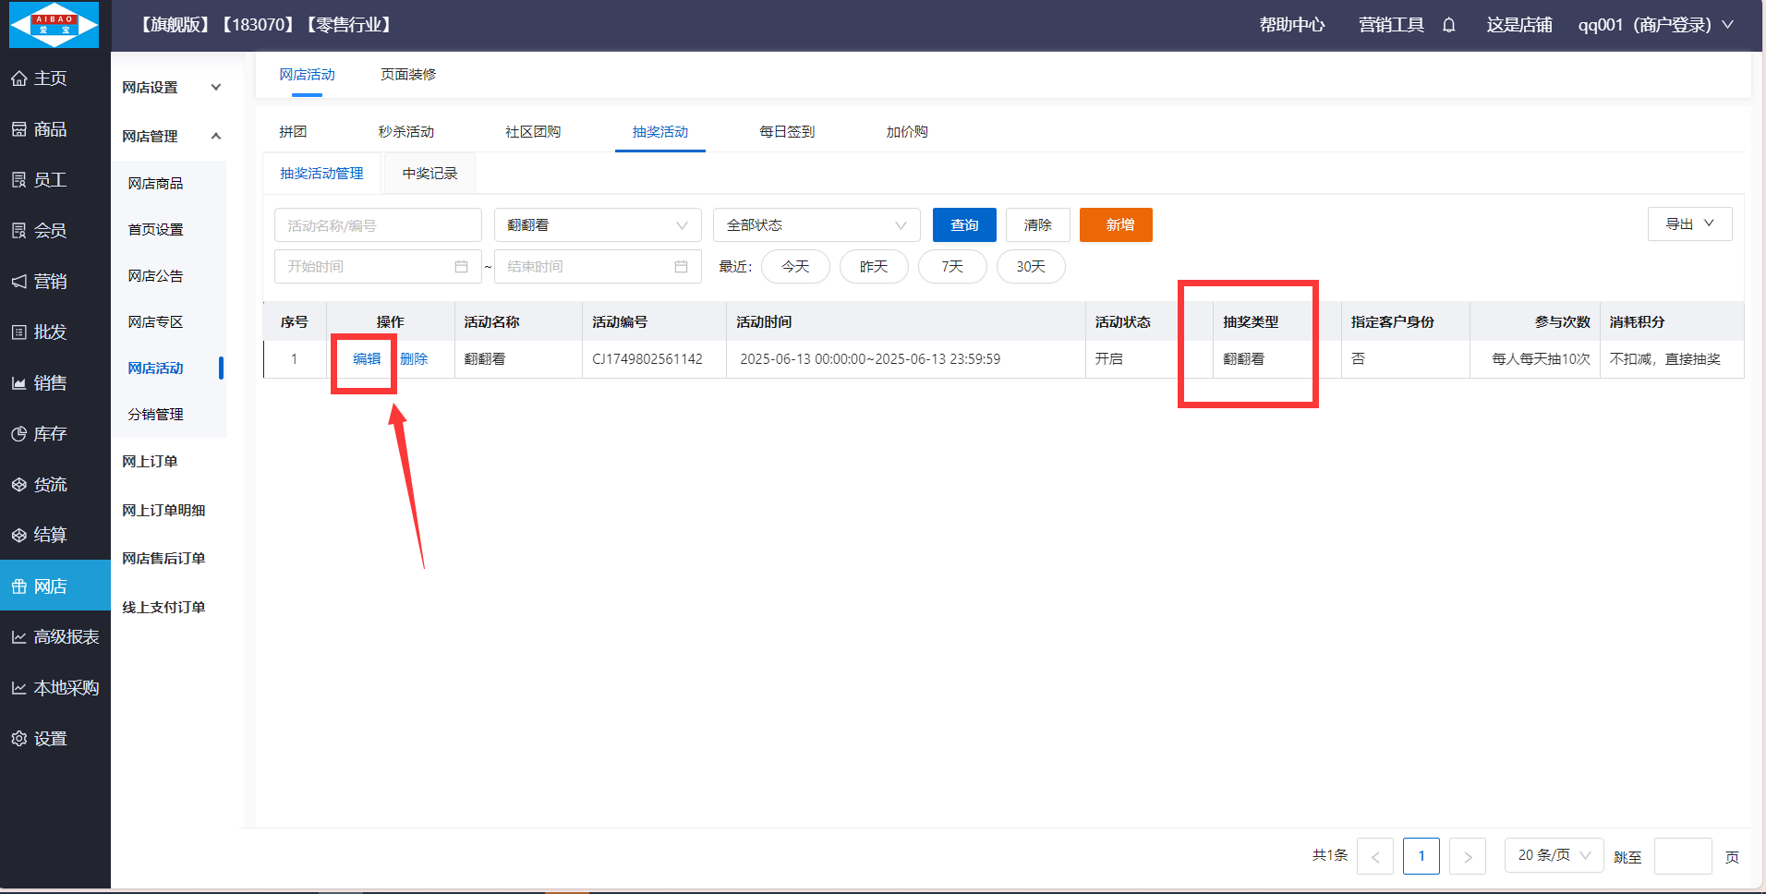This screenshot has width=1766, height=894.
Task: Switch to the 中奖记录 tab
Action: pyautogui.click(x=429, y=174)
